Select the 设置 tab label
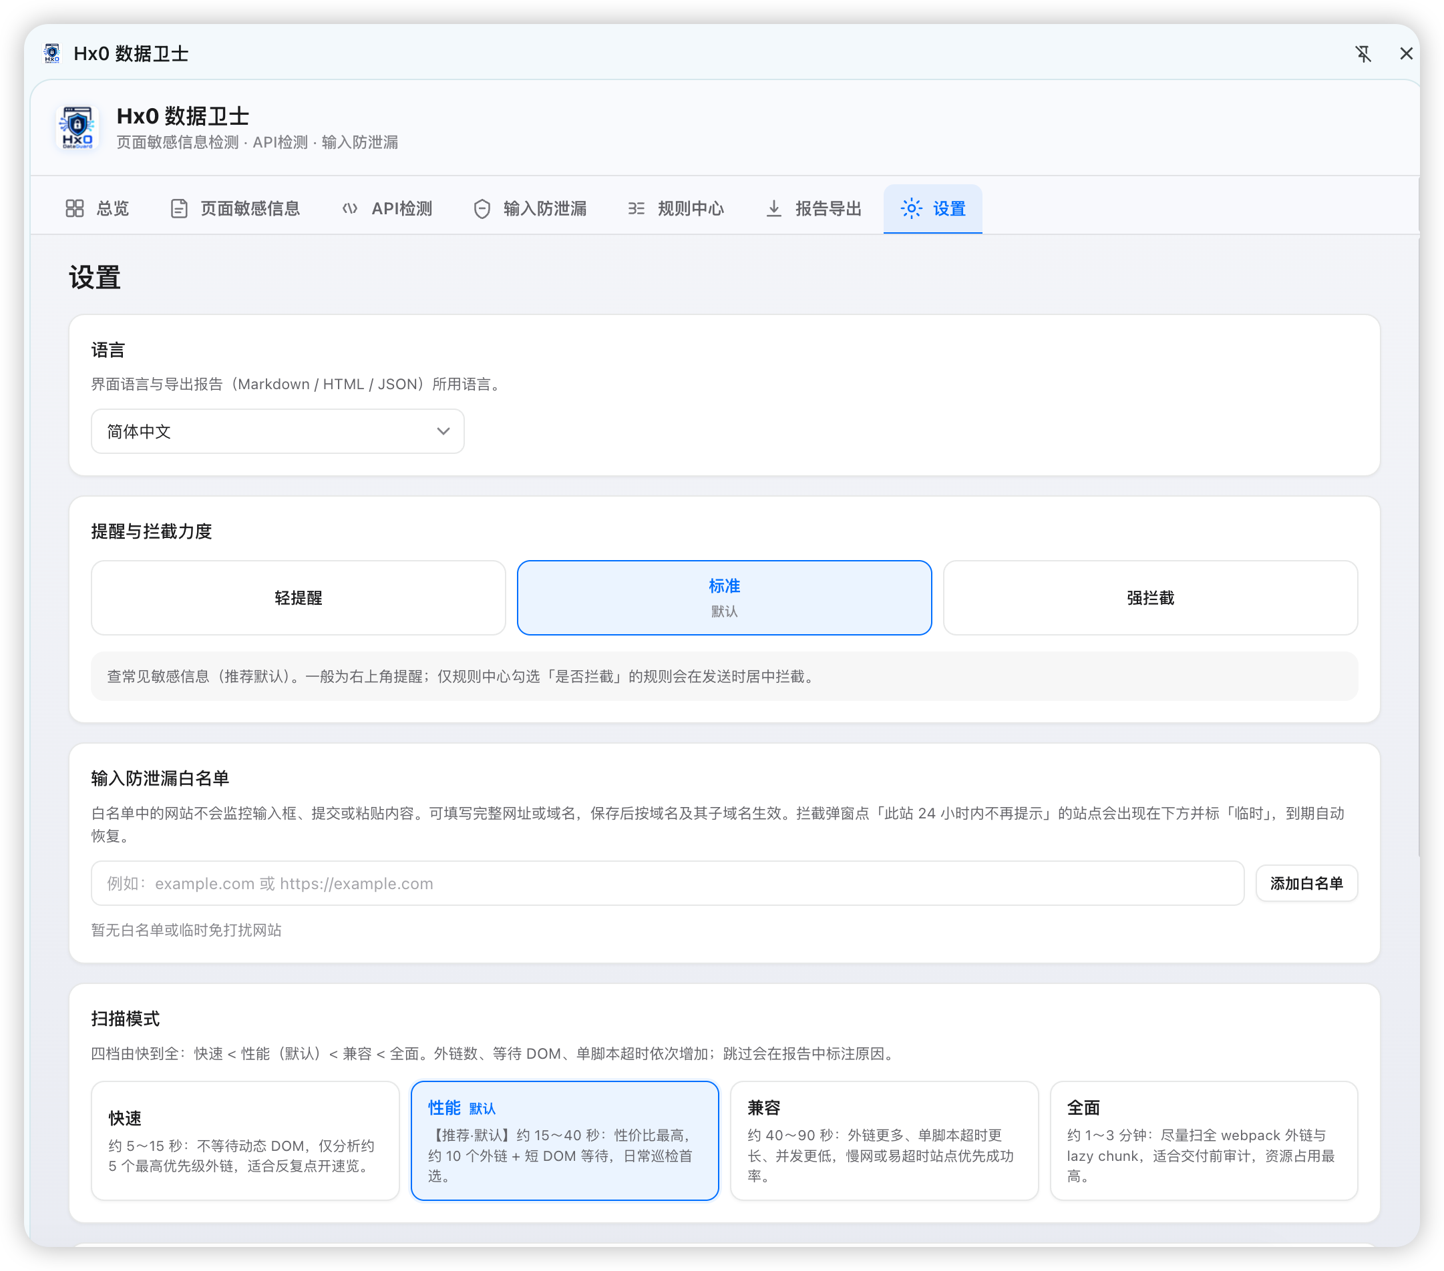Screen dimensions: 1444x1271 [949, 208]
